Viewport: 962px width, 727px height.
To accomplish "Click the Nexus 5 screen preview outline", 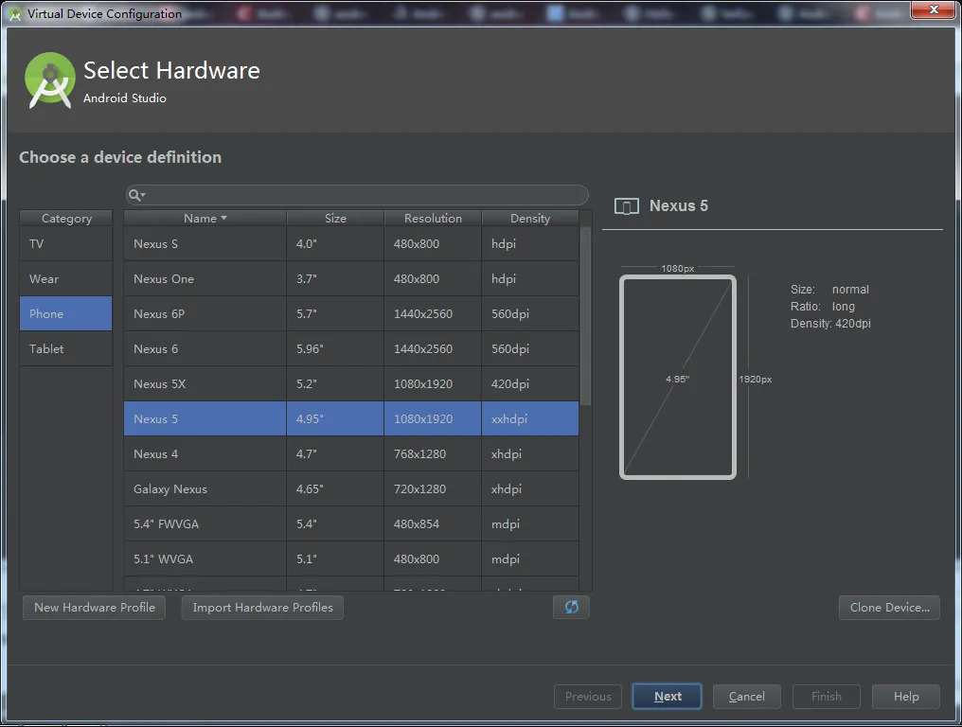I will click(x=677, y=377).
